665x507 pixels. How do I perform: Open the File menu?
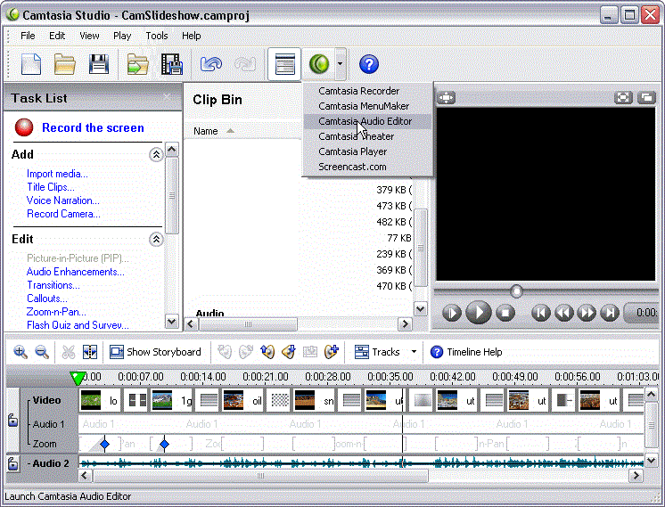pos(28,36)
